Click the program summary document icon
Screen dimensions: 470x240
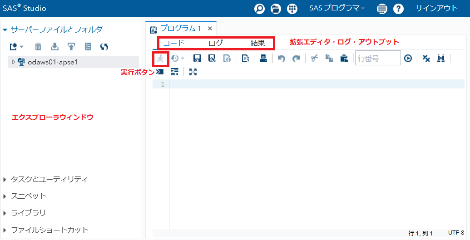pyautogui.click(x=246, y=58)
